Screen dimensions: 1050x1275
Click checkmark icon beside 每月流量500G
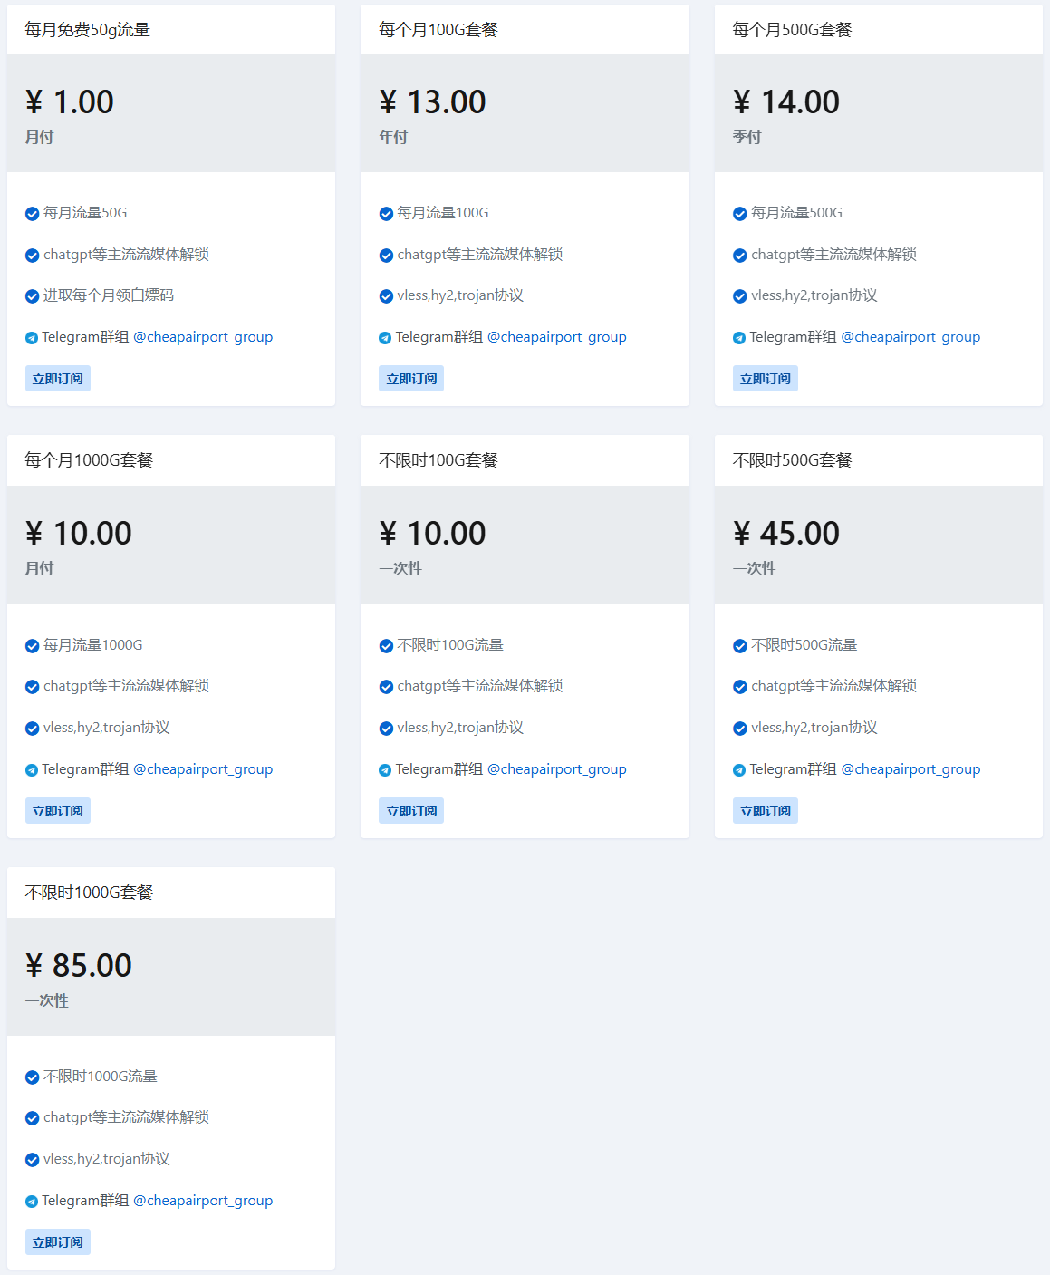click(739, 214)
